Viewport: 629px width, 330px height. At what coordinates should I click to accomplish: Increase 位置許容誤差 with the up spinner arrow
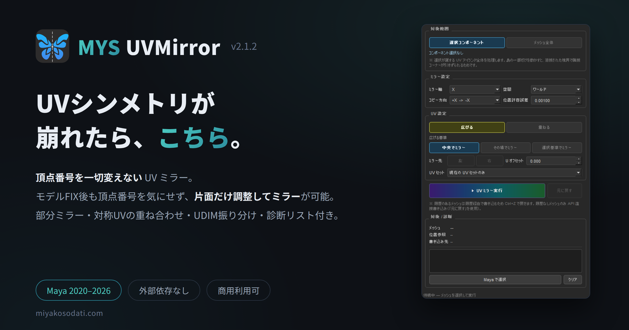pos(579,98)
